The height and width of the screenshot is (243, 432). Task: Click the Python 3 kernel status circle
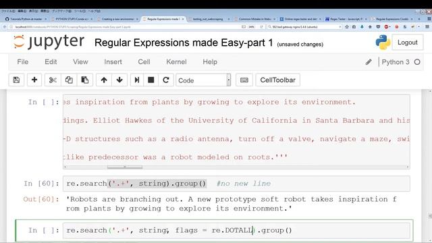coord(417,62)
